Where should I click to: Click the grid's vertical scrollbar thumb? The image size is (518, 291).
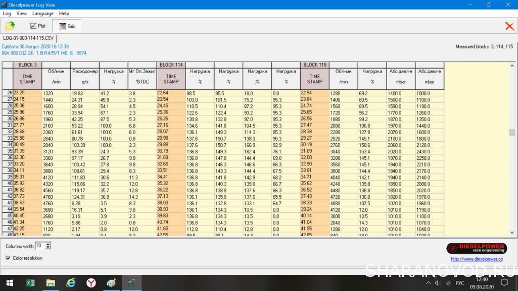coord(511,133)
